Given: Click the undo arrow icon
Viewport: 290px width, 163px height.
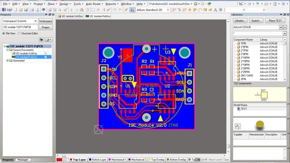Looking at the screenshot, I should point(115,10).
